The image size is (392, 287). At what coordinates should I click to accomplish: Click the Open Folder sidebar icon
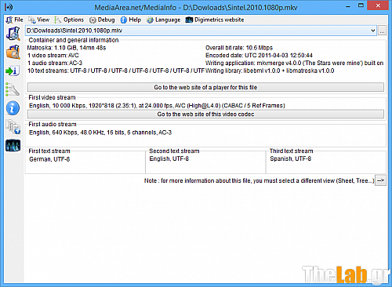(13, 52)
